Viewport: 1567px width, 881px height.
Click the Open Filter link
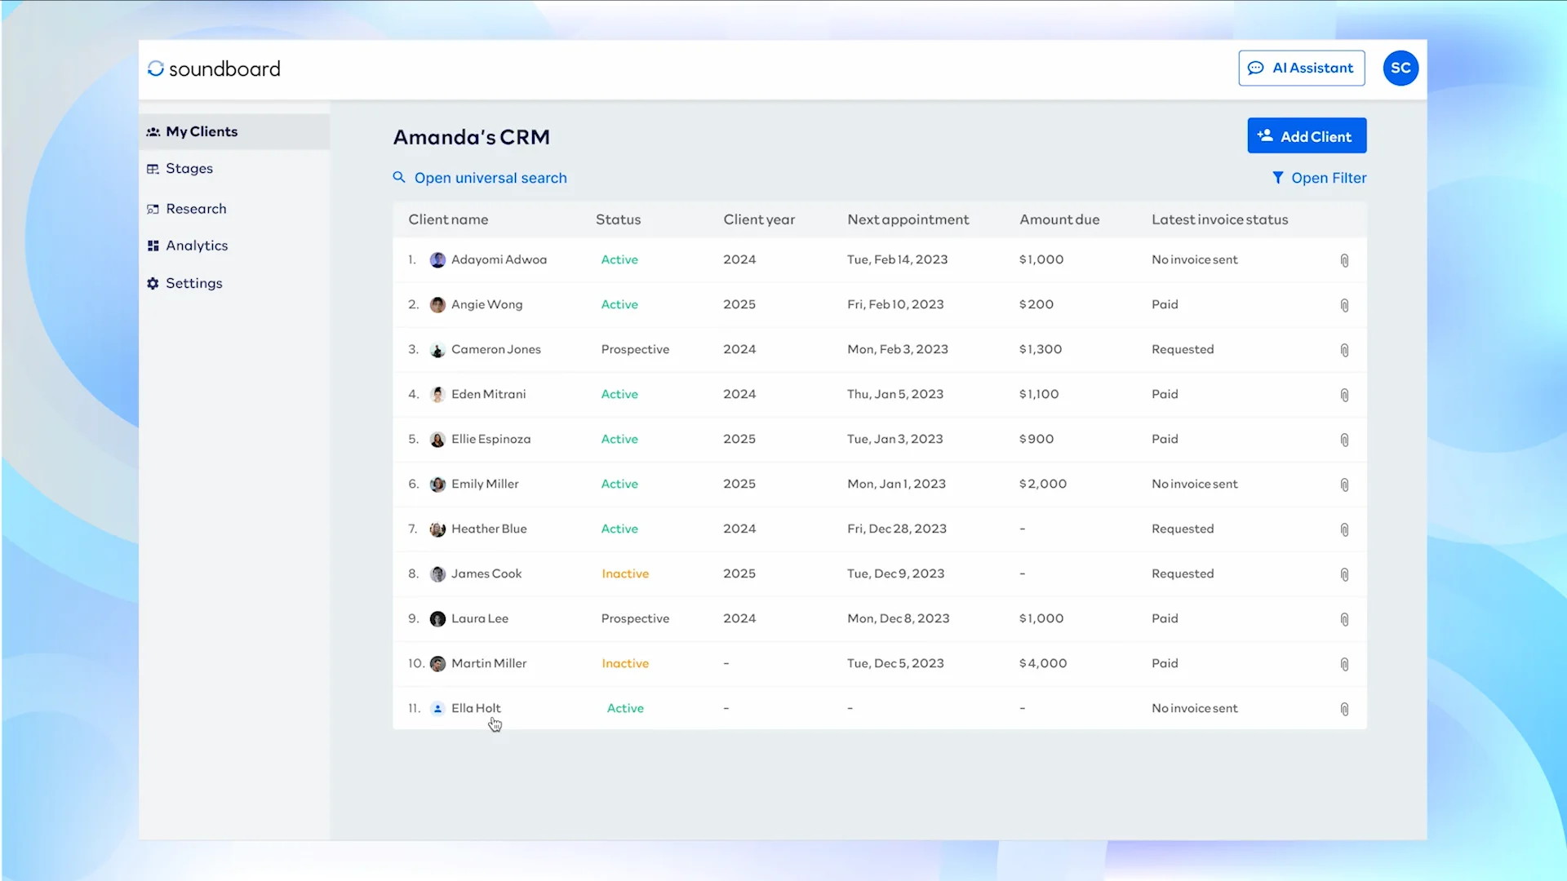[x=1328, y=178]
